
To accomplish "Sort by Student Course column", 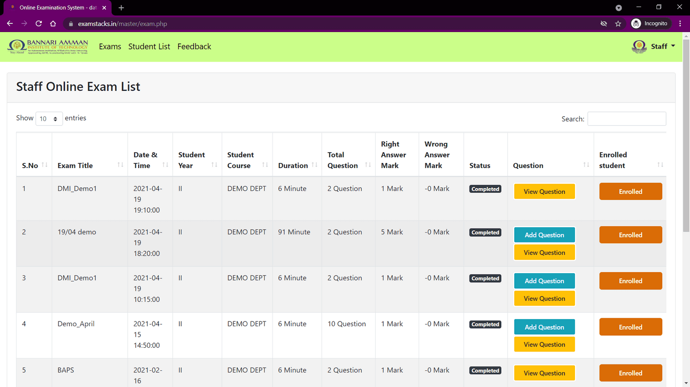I will coord(265,165).
